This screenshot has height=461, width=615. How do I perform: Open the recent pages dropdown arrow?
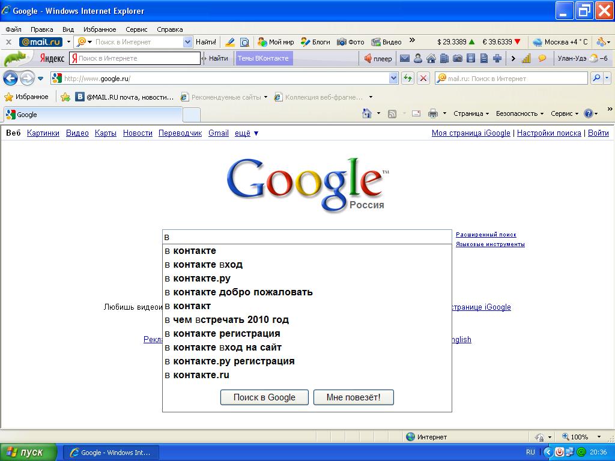pos(40,79)
